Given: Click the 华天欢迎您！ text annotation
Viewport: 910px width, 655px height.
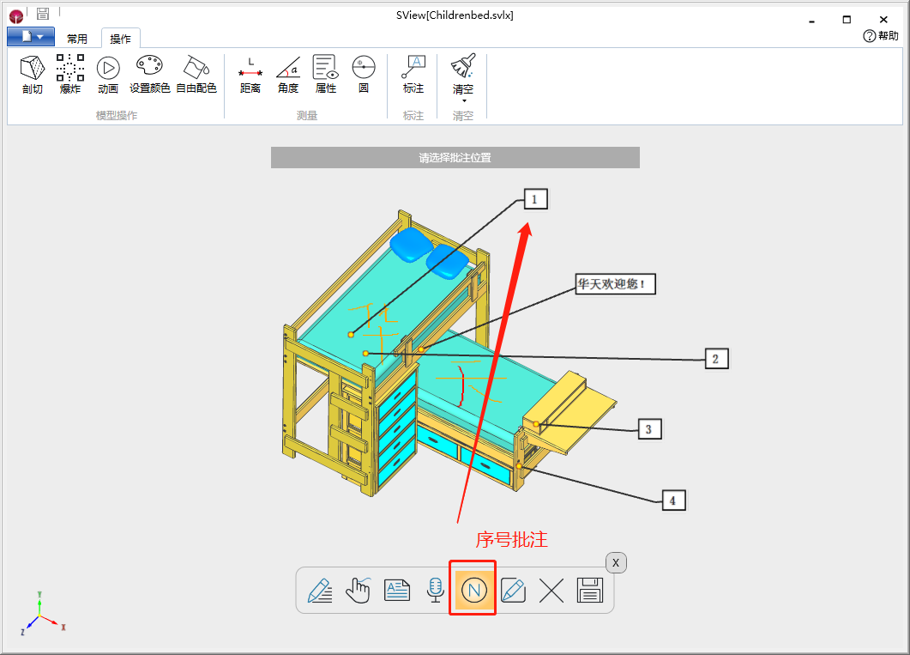Looking at the screenshot, I should coord(615,284).
